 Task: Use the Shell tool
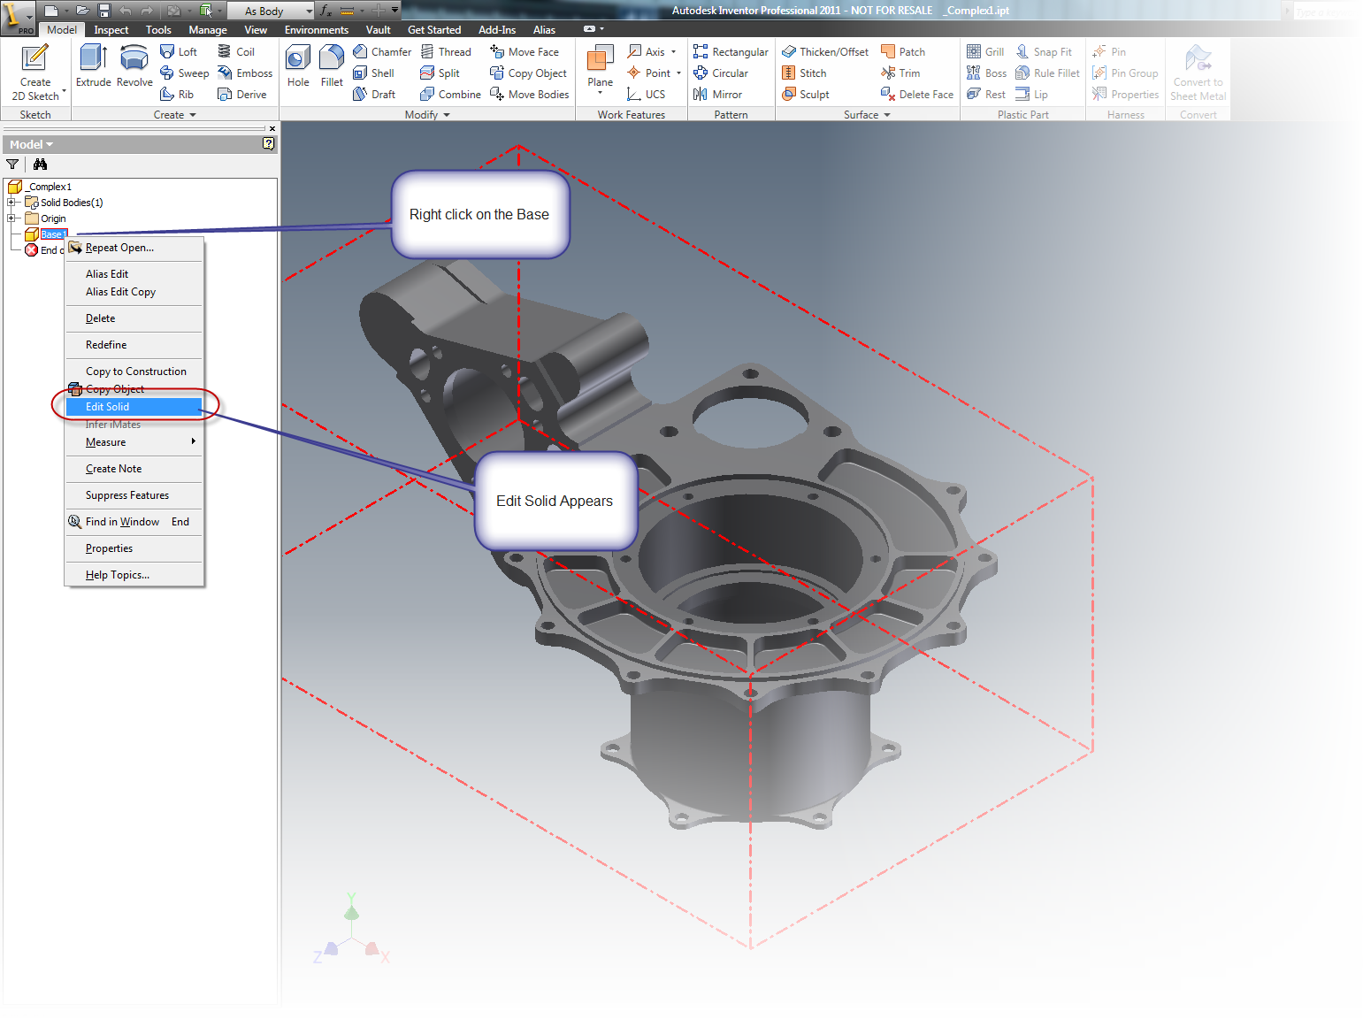[373, 73]
